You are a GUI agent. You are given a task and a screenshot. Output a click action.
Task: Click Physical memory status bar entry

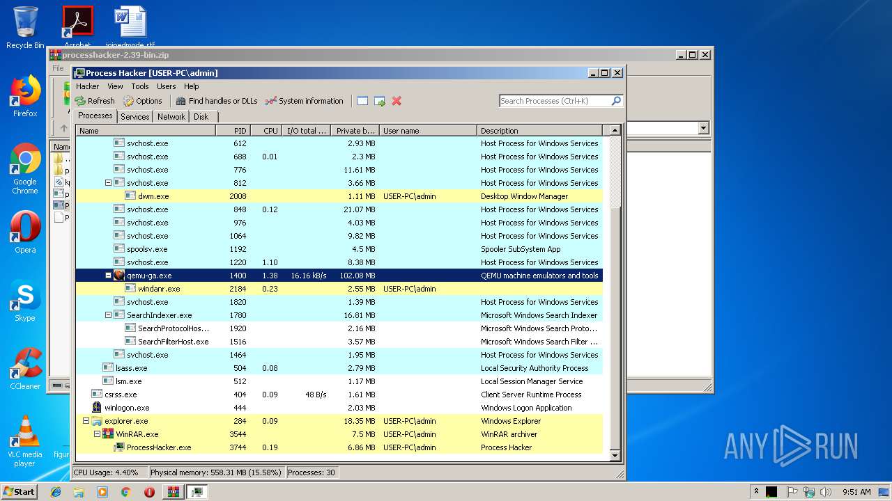(216, 472)
